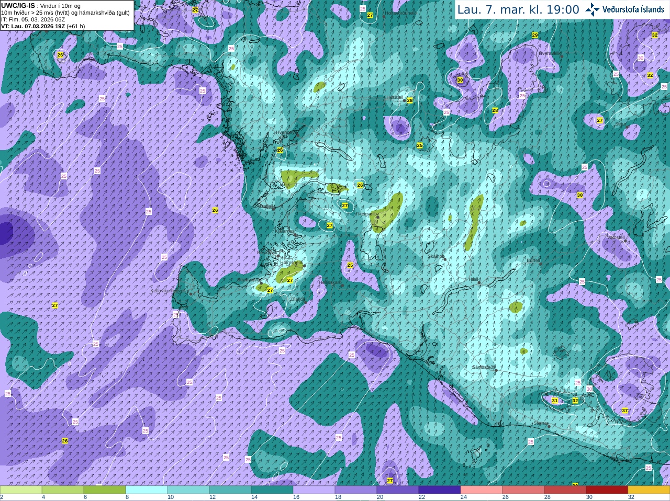Pick the 12–14 m/s teal legend swatch

230,490
